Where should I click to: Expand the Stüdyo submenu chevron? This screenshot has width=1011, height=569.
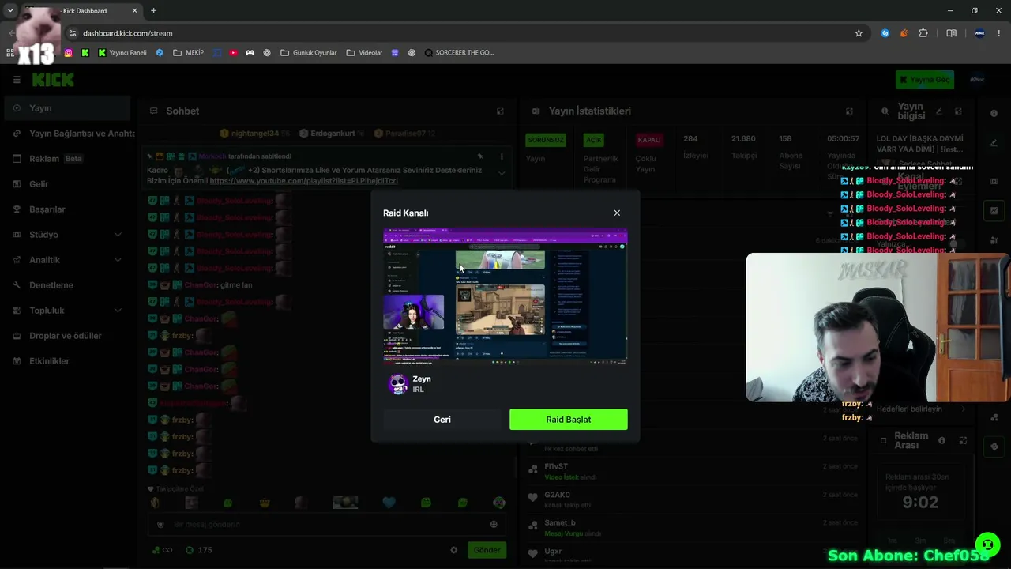coord(118,235)
